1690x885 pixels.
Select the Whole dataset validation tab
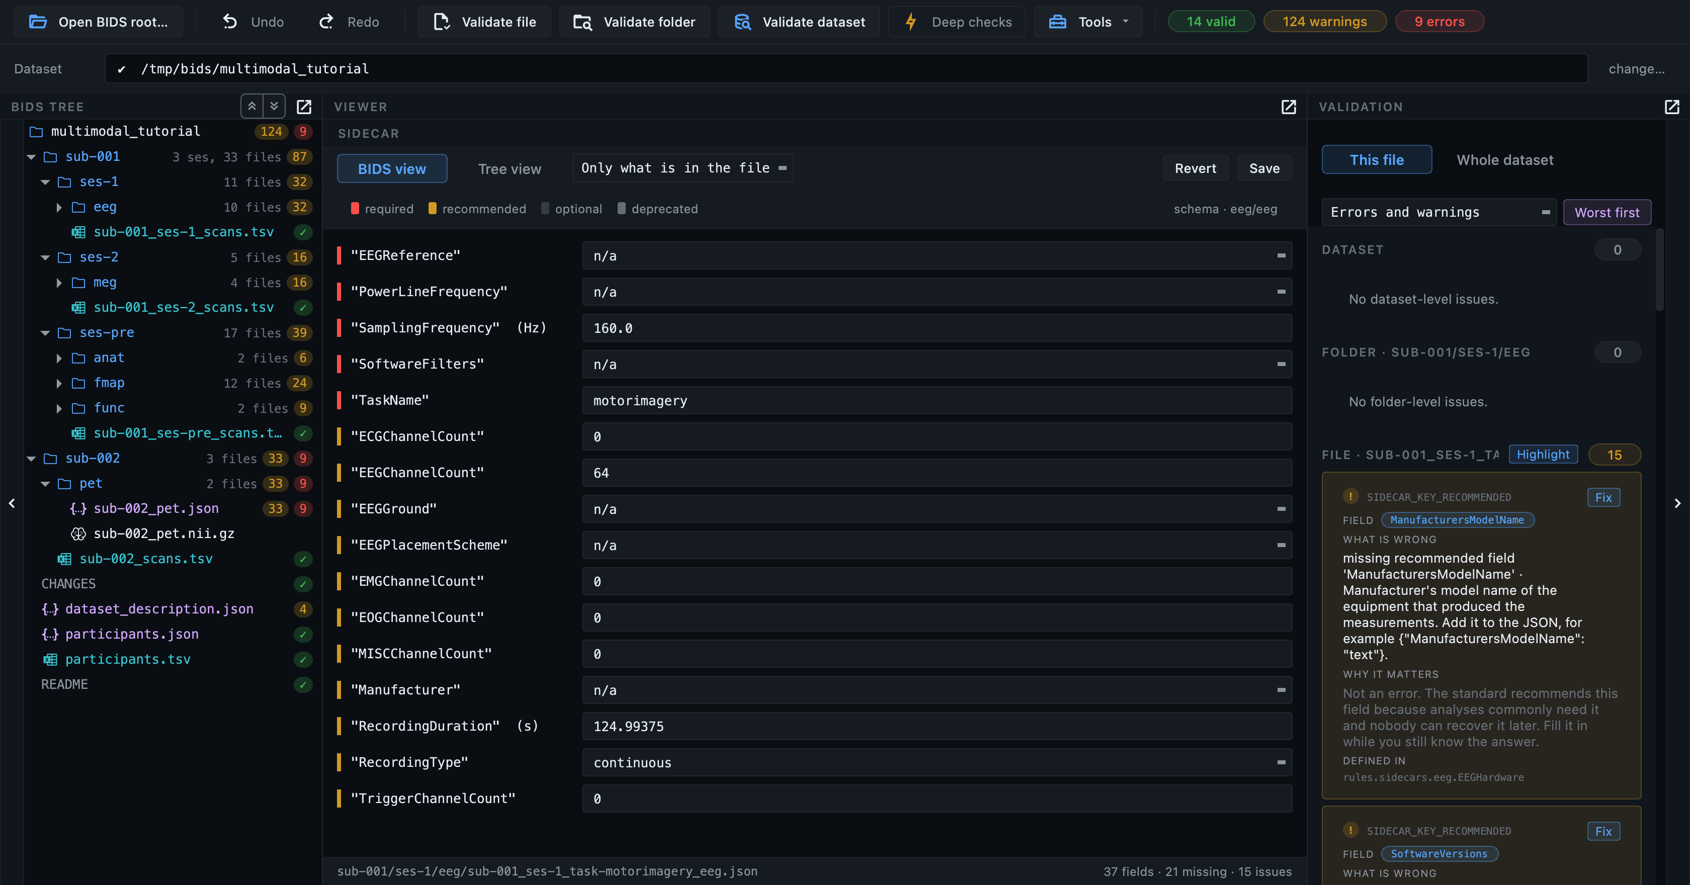tap(1504, 159)
